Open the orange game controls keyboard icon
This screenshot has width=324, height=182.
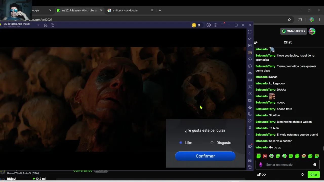coord(250,52)
